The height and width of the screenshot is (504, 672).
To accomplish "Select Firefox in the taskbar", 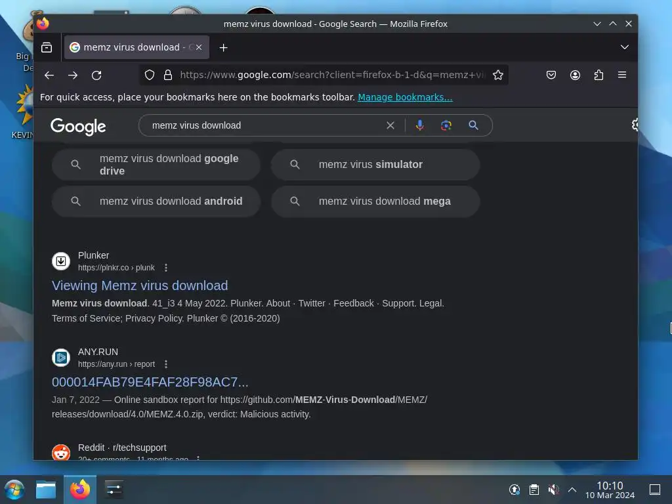I will [x=80, y=490].
